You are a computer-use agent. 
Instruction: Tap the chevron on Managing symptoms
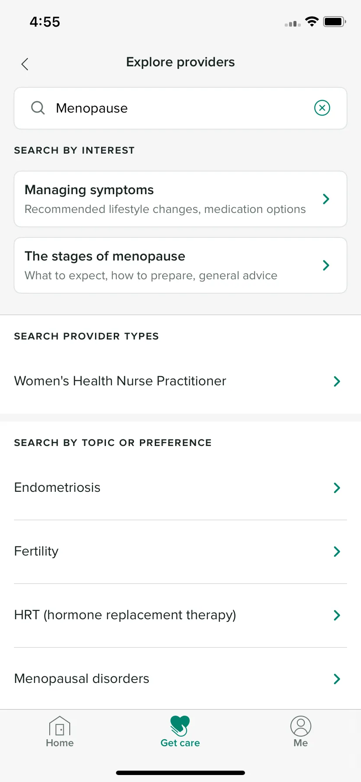tap(326, 199)
